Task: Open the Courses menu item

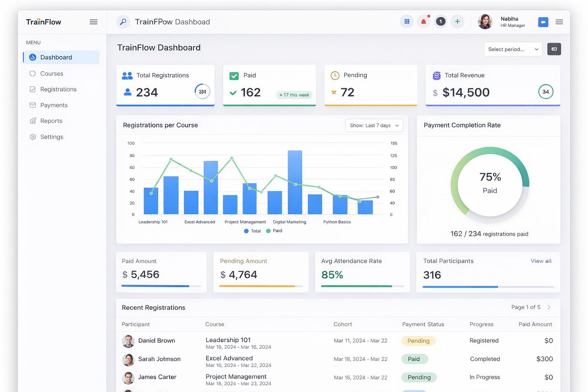Action: pos(52,73)
